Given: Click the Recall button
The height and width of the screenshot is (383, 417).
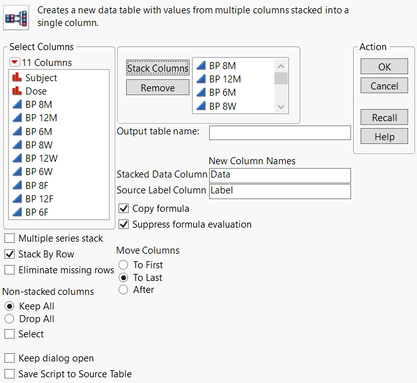Looking at the screenshot, I should (x=384, y=118).
